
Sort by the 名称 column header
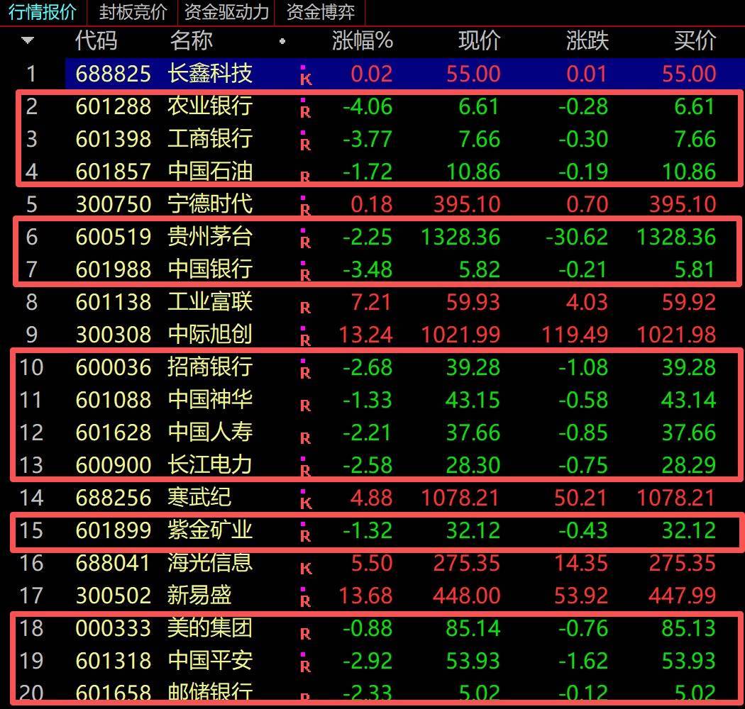191,40
